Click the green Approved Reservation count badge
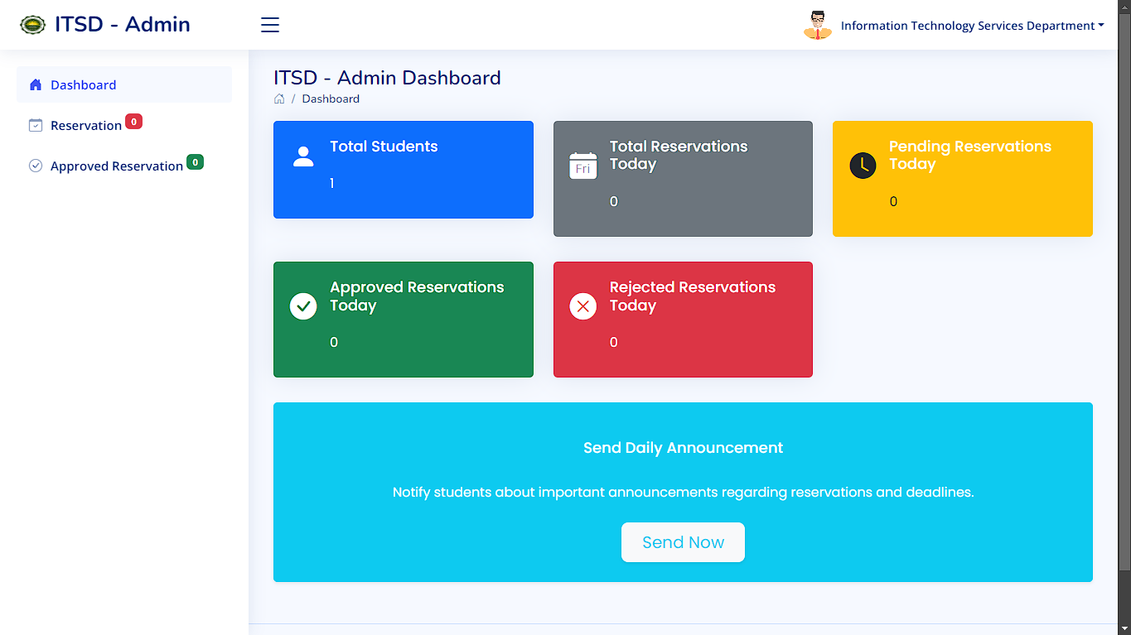 (195, 162)
